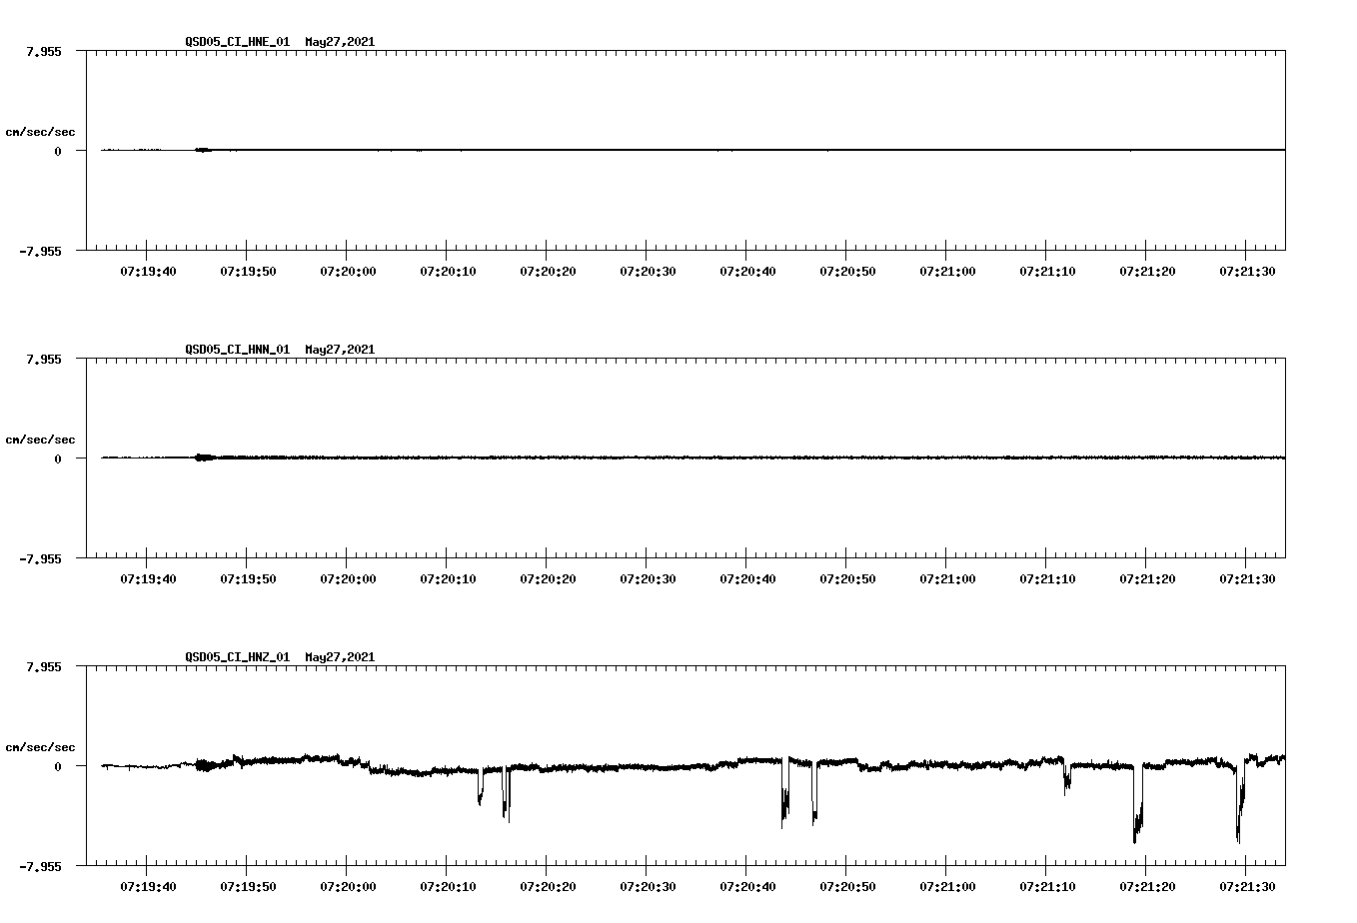Viewport: 1357px width, 923px height.
Task: Select the event onset burst on HNZ trace
Action: pyautogui.click(x=203, y=765)
